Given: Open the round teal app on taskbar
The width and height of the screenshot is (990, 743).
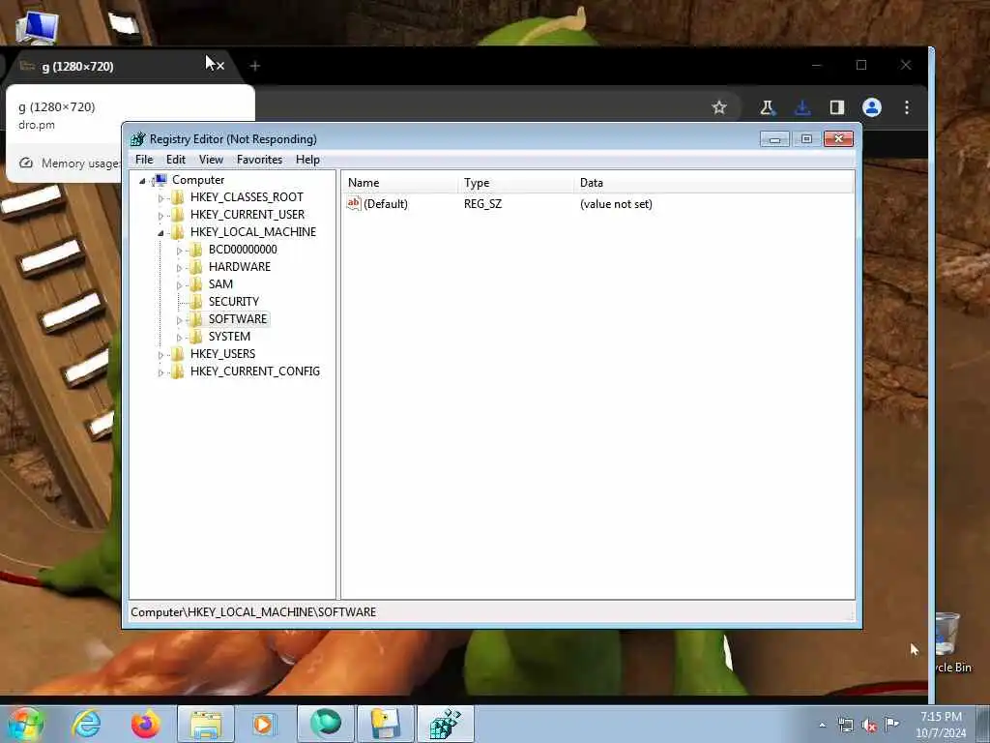Looking at the screenshot, I should [x=326, y=724].
